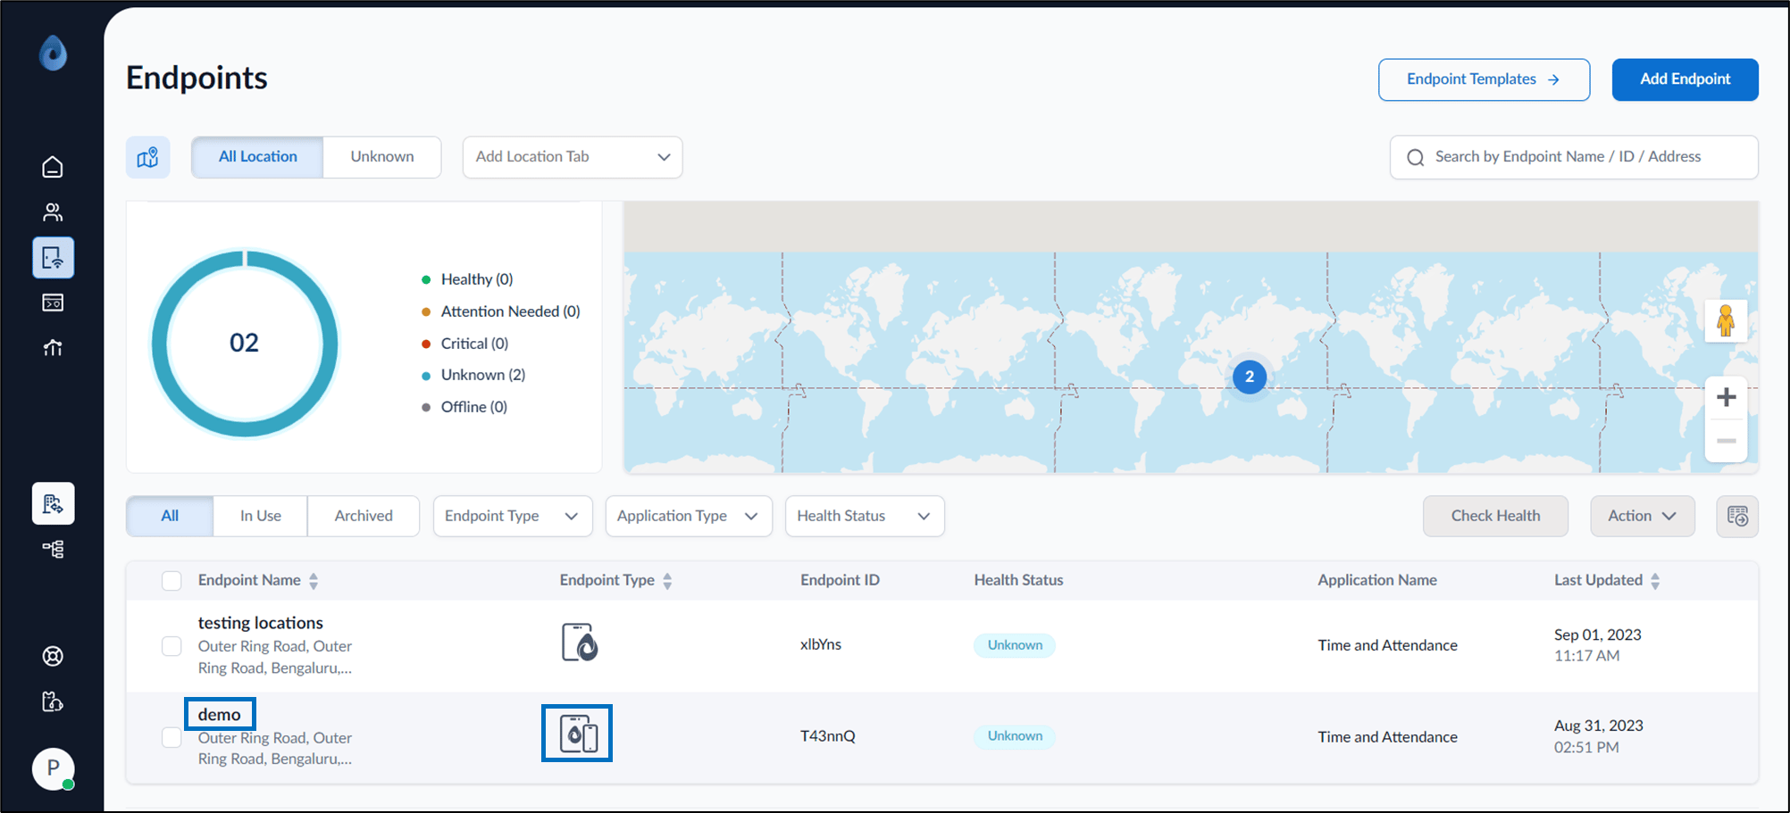The width and height of the screenshot is (1790, 813).
Task: Click the document report icon in sidebar
Action: [53, 503]
